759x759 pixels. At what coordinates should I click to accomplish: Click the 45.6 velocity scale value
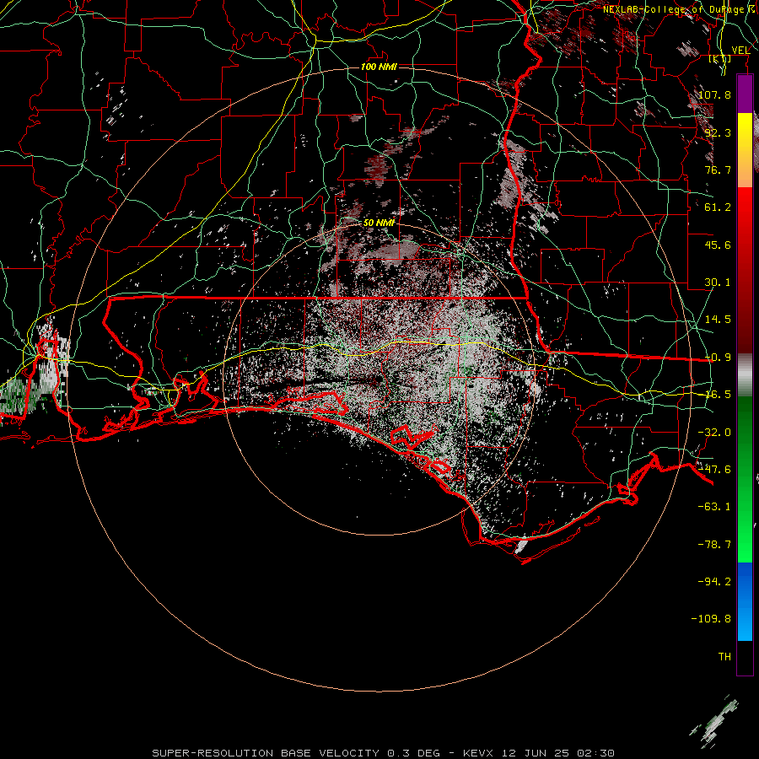pos(718,245)
